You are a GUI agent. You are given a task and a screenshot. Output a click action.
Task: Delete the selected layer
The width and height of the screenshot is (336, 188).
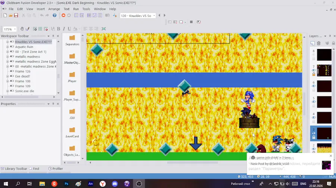(x=319, y=43)
